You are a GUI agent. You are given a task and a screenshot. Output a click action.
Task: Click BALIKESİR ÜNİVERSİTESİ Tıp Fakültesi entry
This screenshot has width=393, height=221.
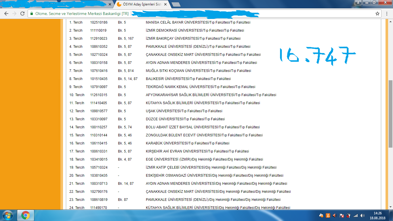coord(188,79)
